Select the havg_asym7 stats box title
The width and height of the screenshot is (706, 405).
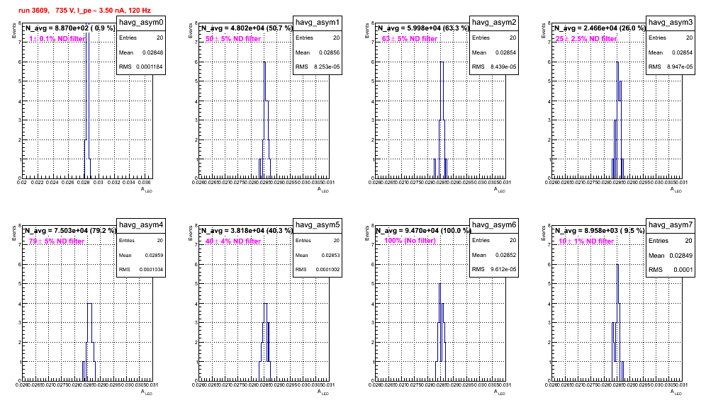[x=671, y=224]
